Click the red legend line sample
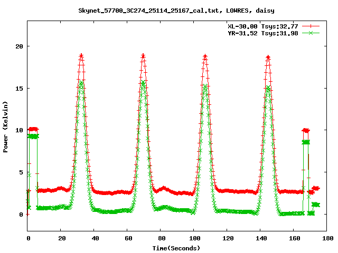Screen dimensions: 338x253 311,26
